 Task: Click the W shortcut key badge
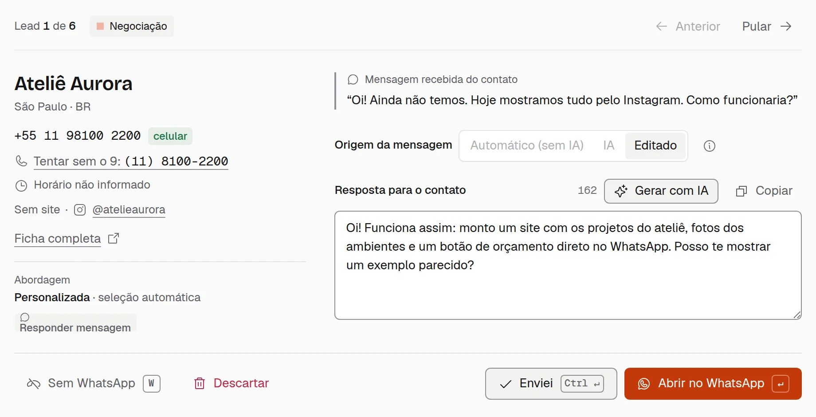point(152,383)
